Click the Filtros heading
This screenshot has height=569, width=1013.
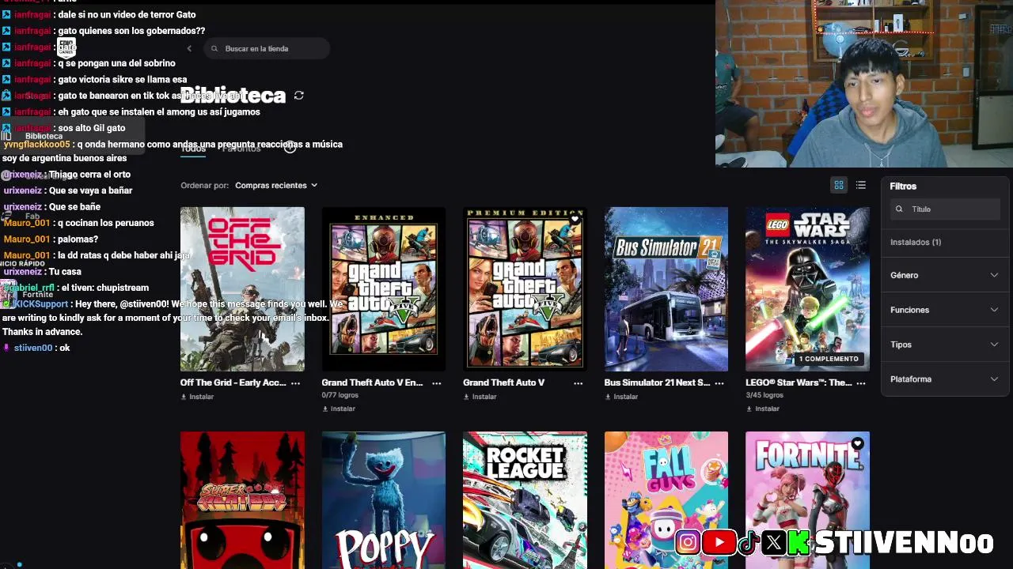pyautogui.click(x=903, y=187)
